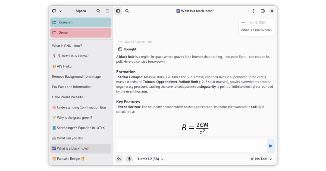The width and height of the screenshot is (326, 171).
Task: Open the 'What is GNU-Linux?' chat
Action: [81, 46]
